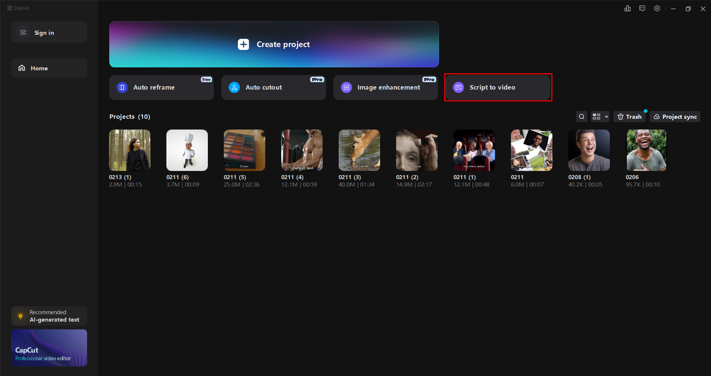Click the '95.7K | 00:10' project info
The image size is (711, 376).
coord(643,184)
